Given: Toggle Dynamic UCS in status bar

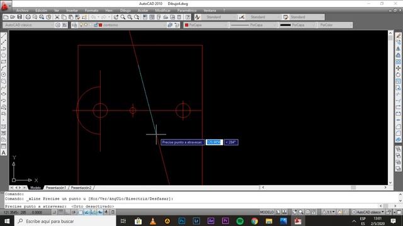Looking at the screenshot, I should [x=93, y=212].
